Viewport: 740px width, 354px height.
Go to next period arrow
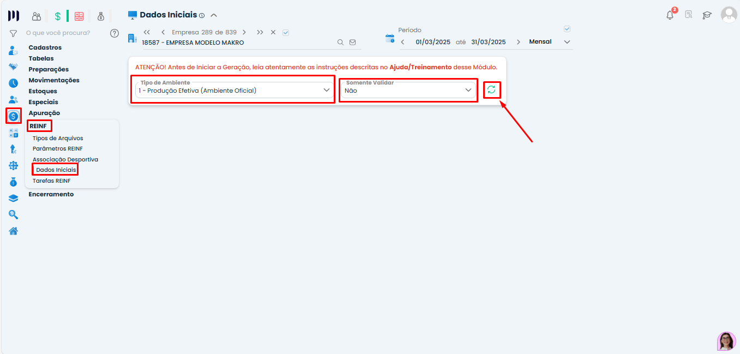click(x=518, y=42)
